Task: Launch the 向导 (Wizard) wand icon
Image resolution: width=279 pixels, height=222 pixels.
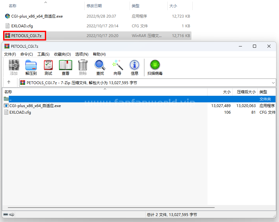Action: point(117,68)
